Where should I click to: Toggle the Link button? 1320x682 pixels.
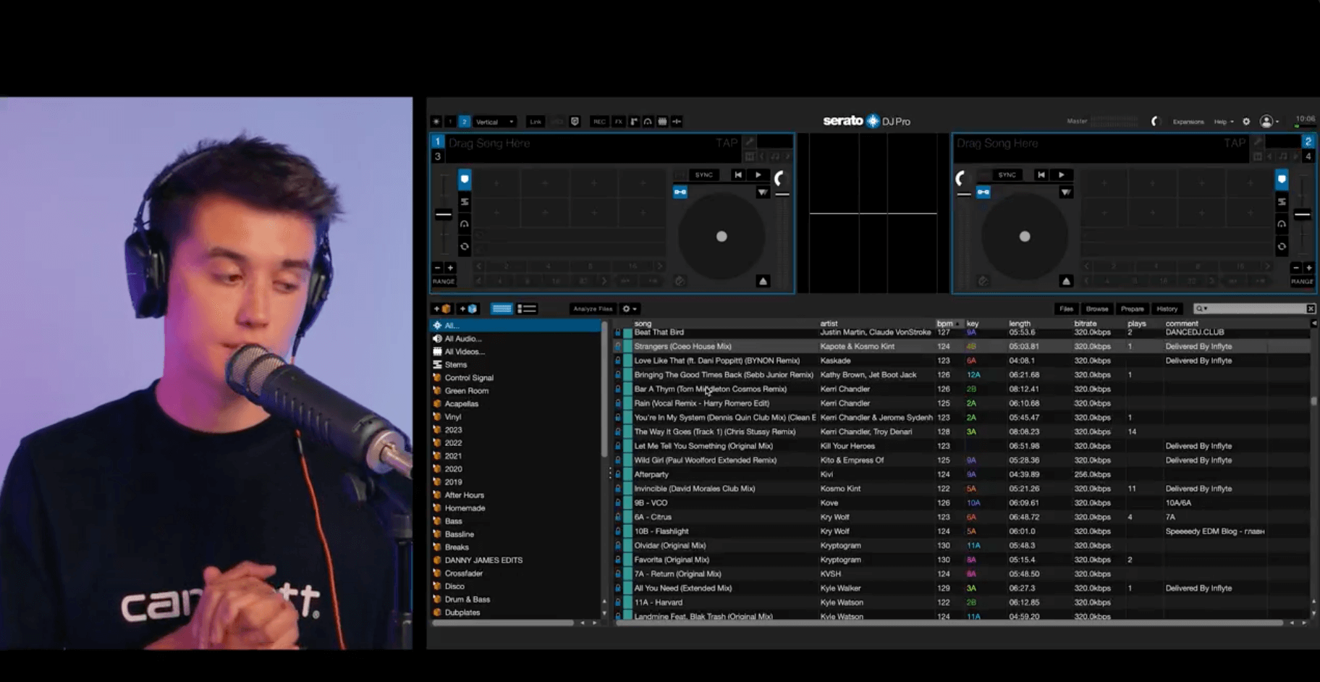point(536,122)
